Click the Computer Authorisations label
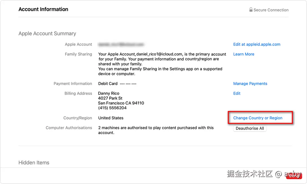Viewport: 307px width, 184px height. (69, 128)
